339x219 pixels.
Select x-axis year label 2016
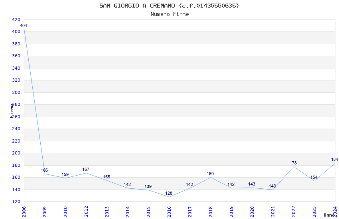tap(169, 212)
